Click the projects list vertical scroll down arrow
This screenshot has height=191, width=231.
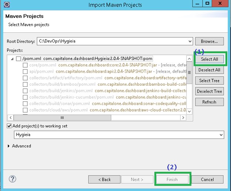pyautogui.click(x=190, y=111)
